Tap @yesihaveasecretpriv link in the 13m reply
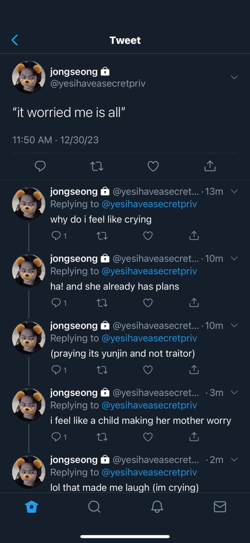This screenshot has width=250, height=543. click(x=149, y=204)
